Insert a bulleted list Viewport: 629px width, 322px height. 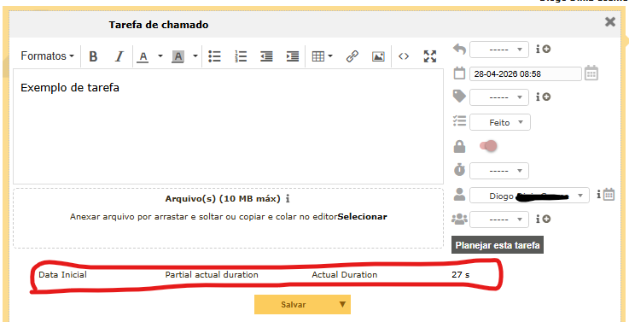point(214,56)
